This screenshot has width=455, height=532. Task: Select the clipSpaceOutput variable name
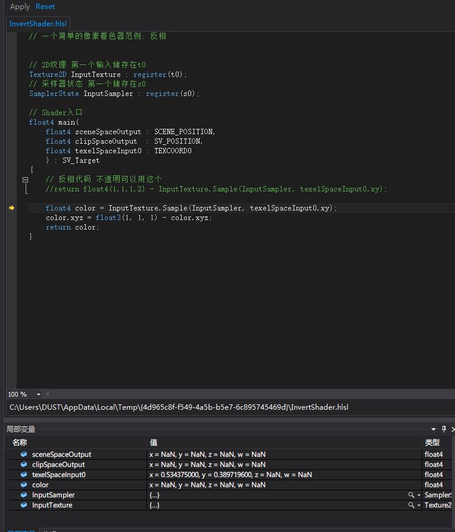[58, 465]
